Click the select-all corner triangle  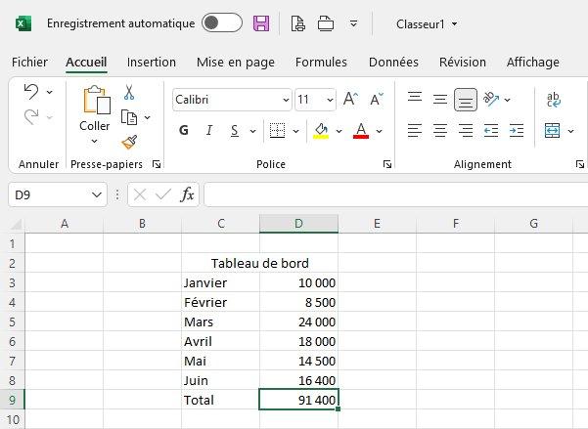click(x=16, y=224)
